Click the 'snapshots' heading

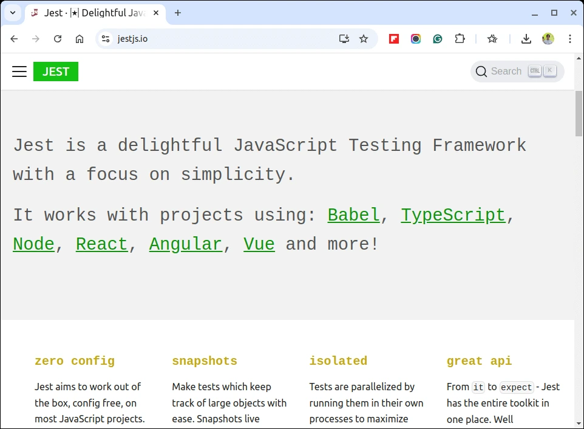click(205, 361)
